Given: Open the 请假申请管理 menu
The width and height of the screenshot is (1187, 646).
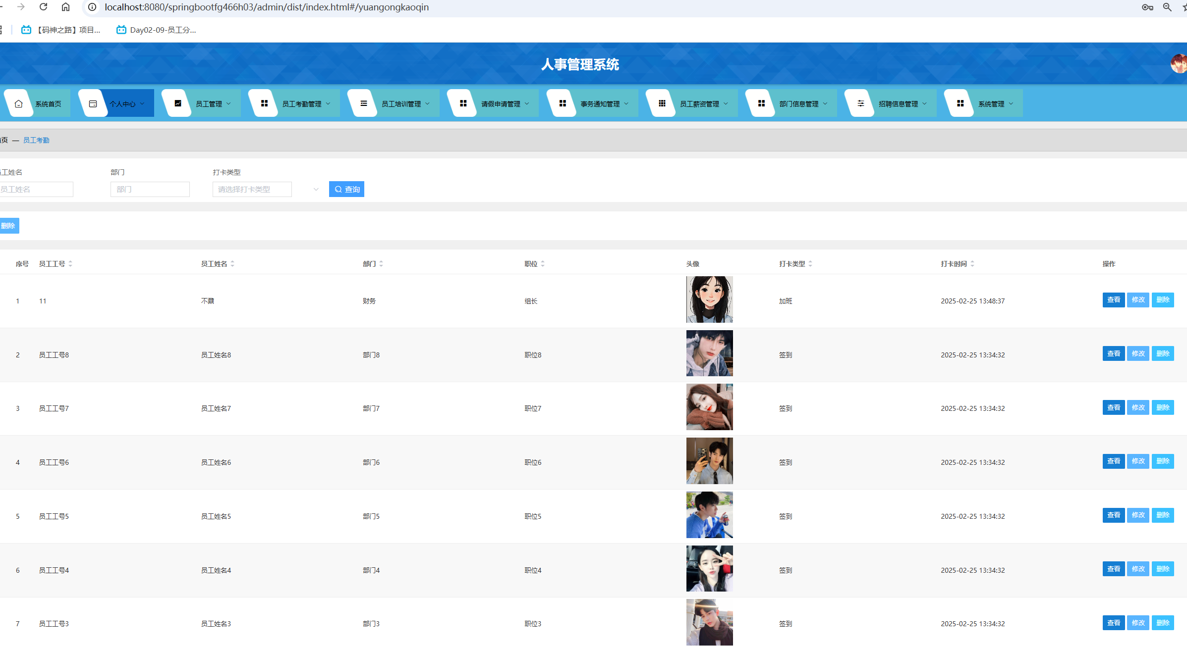Looking at the screenshot, I should (x=501, y=103).
